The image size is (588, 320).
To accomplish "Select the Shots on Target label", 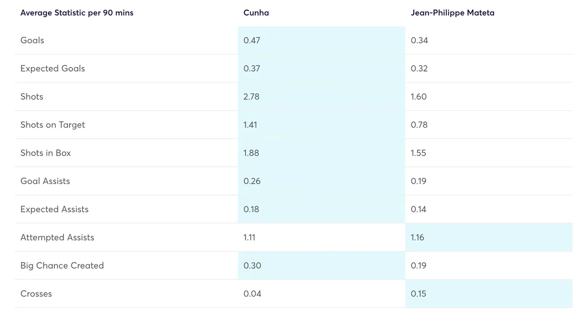I will pyautogui.click(x=52, y=125).
